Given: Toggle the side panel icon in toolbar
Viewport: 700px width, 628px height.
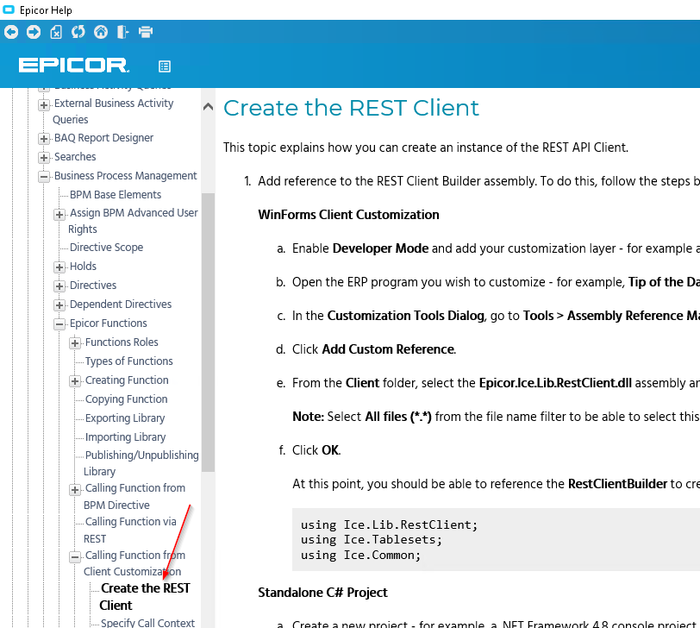Looking at the screenshot, I should coord(122,32).
